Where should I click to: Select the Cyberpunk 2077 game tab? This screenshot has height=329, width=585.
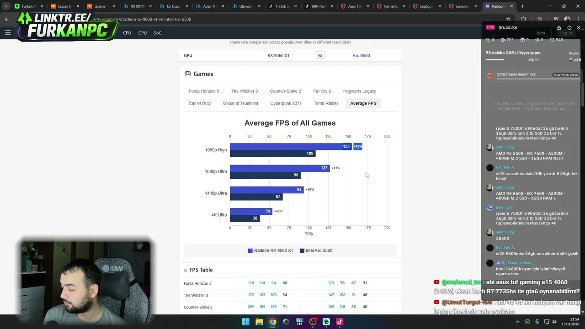point(286,103)
